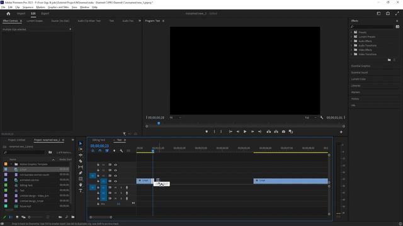This screenshot has height=226, width=403.
Task: Open the Program monitor button editor plus
Action: pos(341,132)
